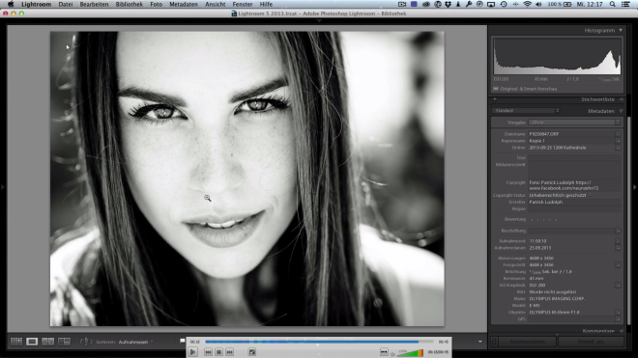
Task: Switch to compare view (XY)
Action: pos(48,342)
